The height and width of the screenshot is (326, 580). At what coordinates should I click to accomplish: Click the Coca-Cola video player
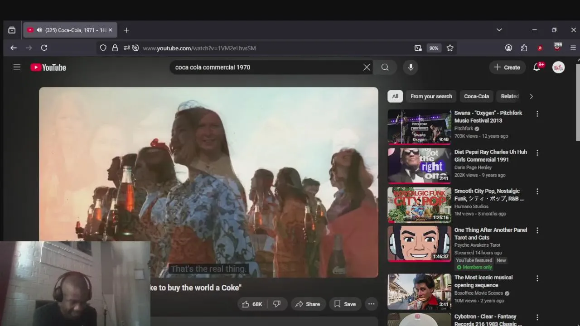click(x=208, y=181)
